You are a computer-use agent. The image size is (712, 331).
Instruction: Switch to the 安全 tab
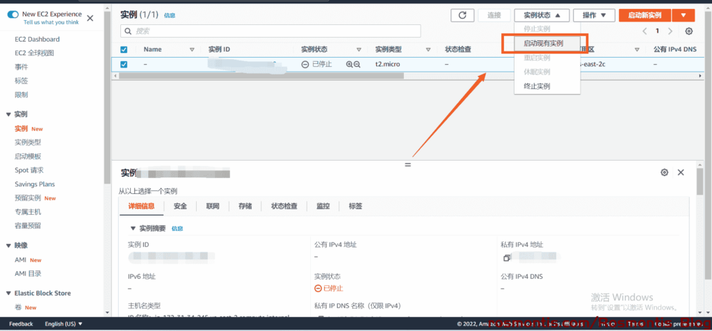pyautogui.click(x=180, y=206)
